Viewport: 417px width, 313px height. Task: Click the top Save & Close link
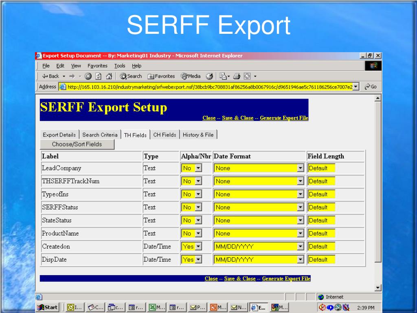coord(237,118)
